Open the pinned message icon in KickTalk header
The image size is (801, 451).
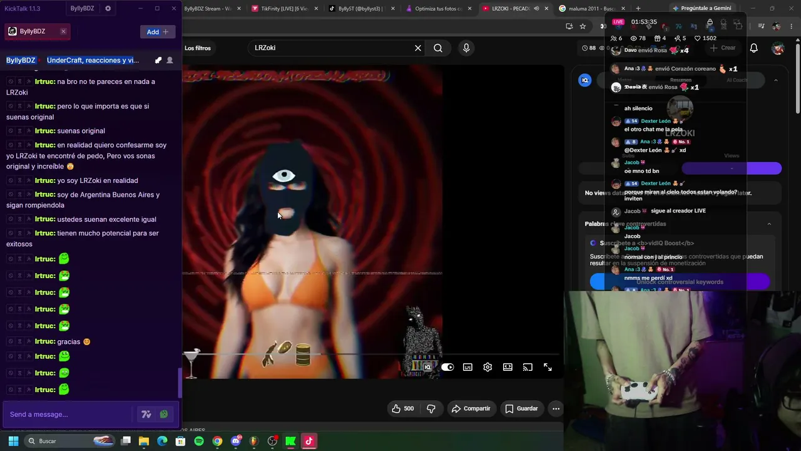[158, 60]
